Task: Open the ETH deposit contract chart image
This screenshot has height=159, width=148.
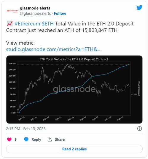Action: coord(74,89)
